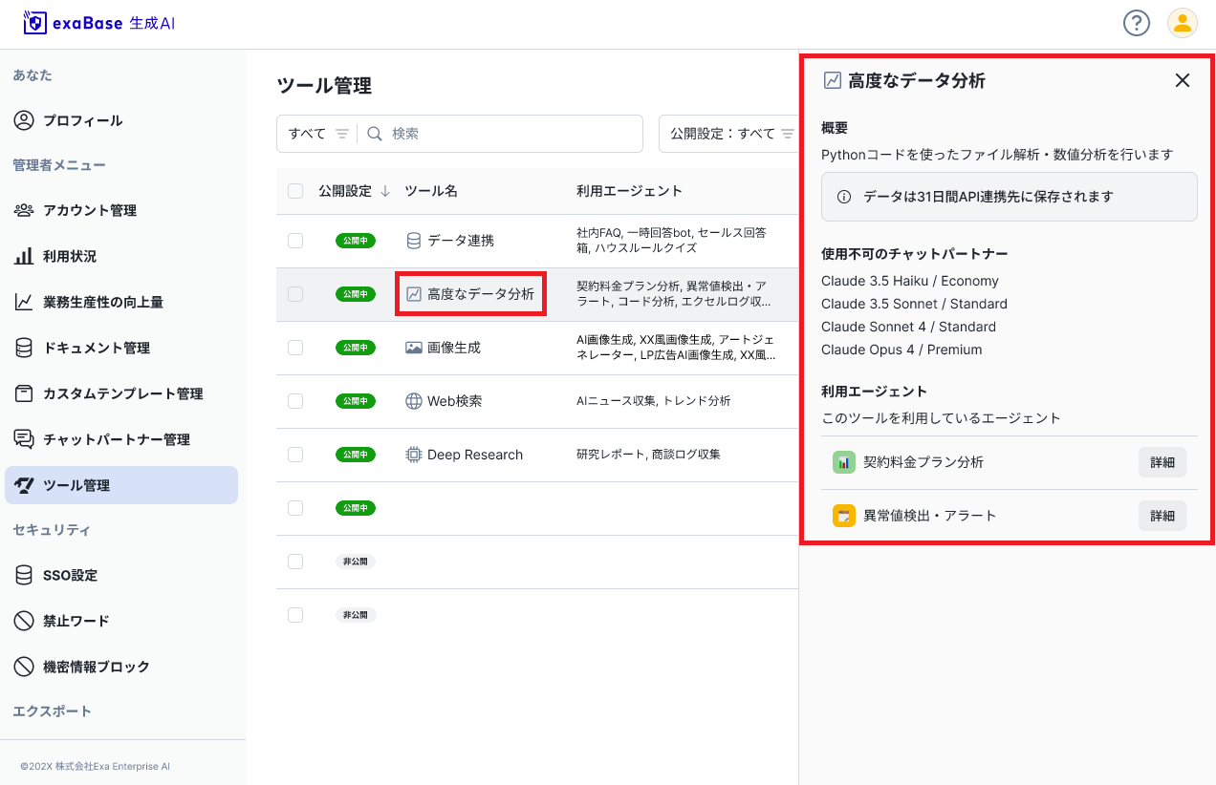Viewport: 1216px width, 785px height.
Task: Click the 機密情報ブロック block icon
Action: (x=24, y=667)
